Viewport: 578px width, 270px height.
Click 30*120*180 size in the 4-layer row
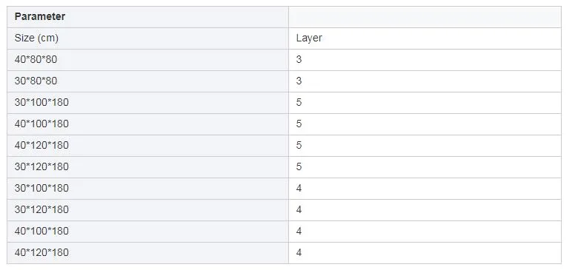coord(147,210)
